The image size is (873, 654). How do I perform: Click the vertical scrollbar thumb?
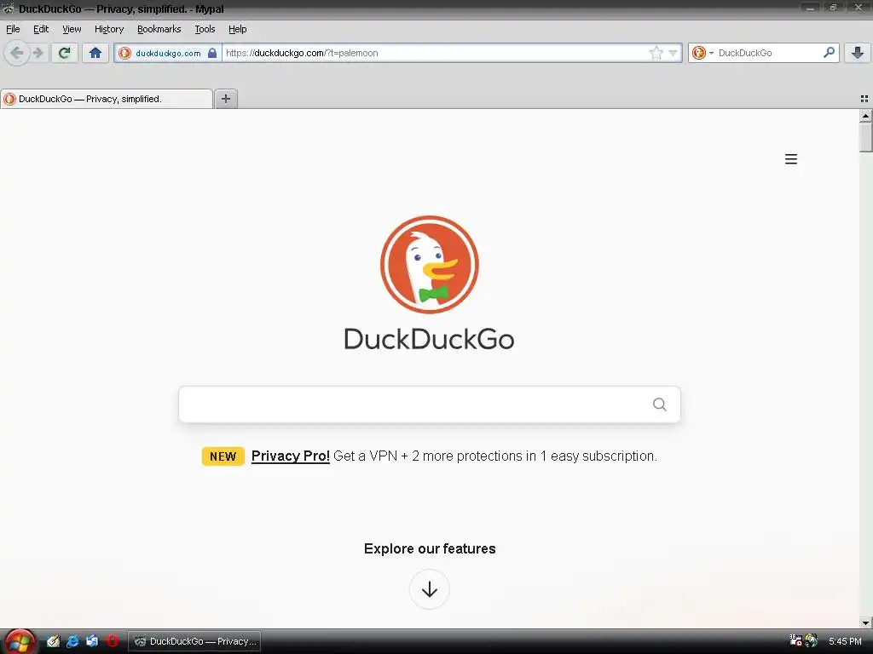(865, 137)
